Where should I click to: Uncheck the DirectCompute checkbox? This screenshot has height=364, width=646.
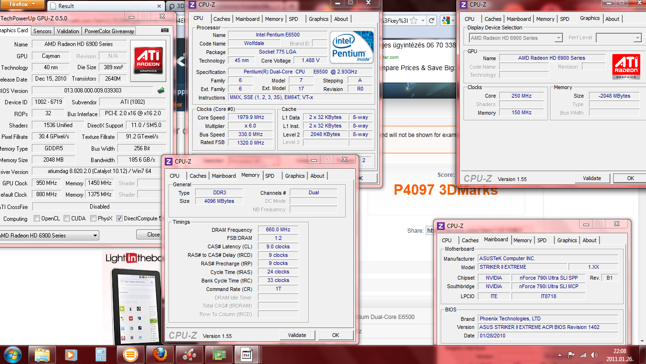pyautogui.click(x=119, y=218)
